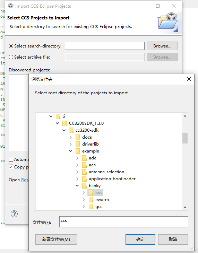This screenshot has height=253, width=198.
Task: Click the example folder icon
Action: (x=78, y=151)
